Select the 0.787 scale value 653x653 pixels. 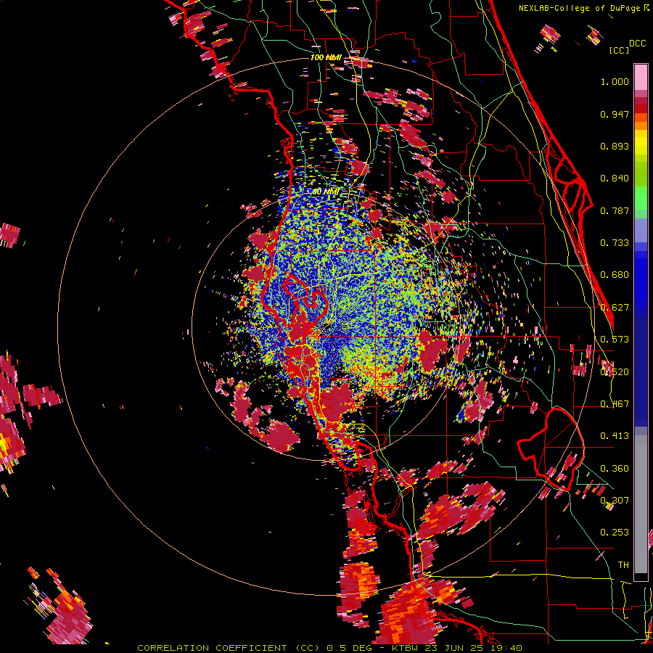click(x=615, y=210)
